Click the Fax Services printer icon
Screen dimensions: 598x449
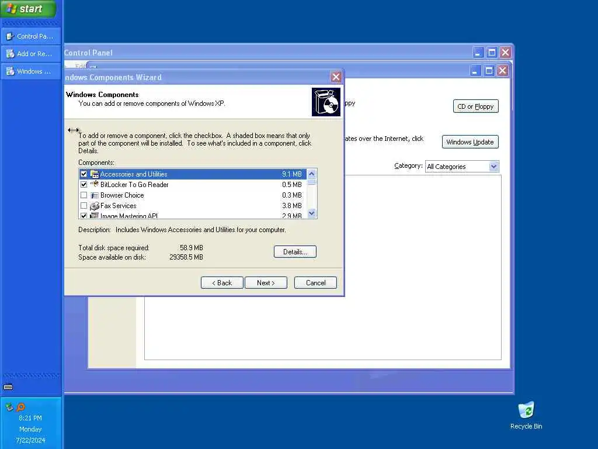(94, 206)
